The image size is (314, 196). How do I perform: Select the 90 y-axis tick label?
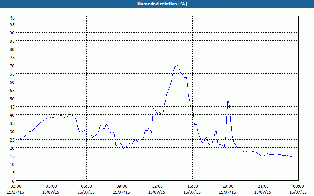coord(12,33)
